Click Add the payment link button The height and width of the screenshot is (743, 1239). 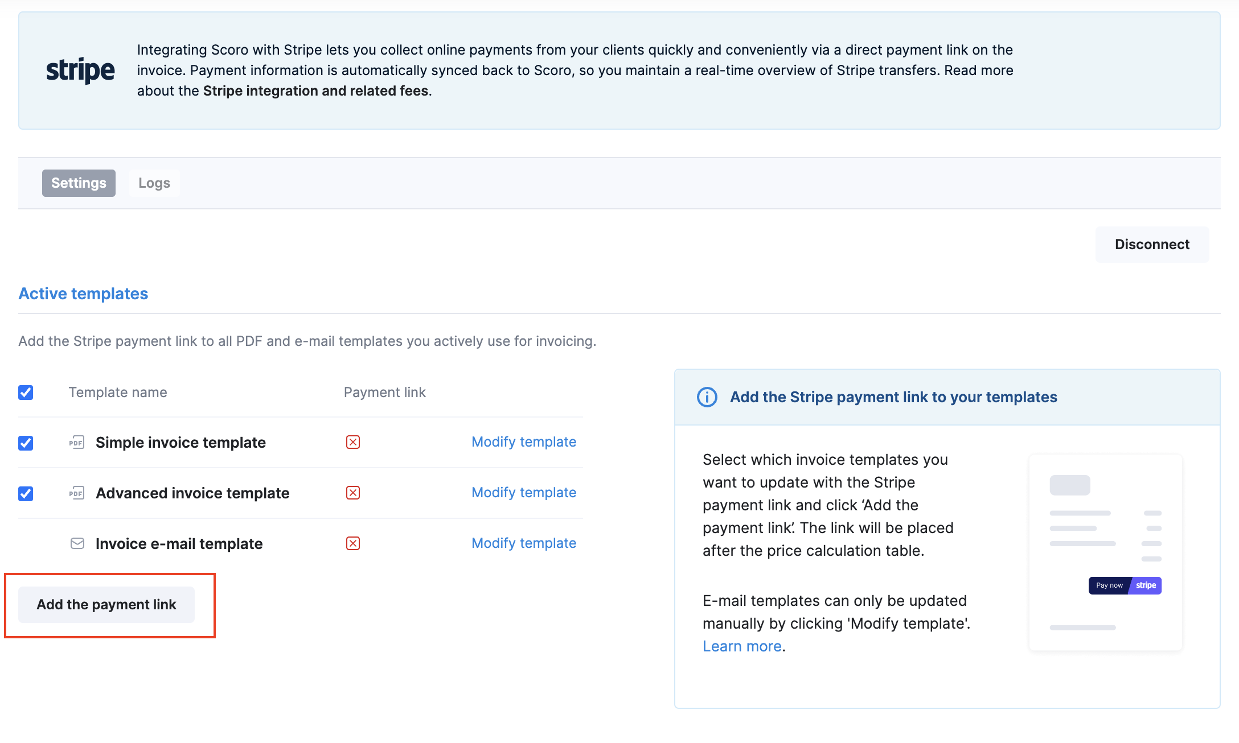click(106, 605)
